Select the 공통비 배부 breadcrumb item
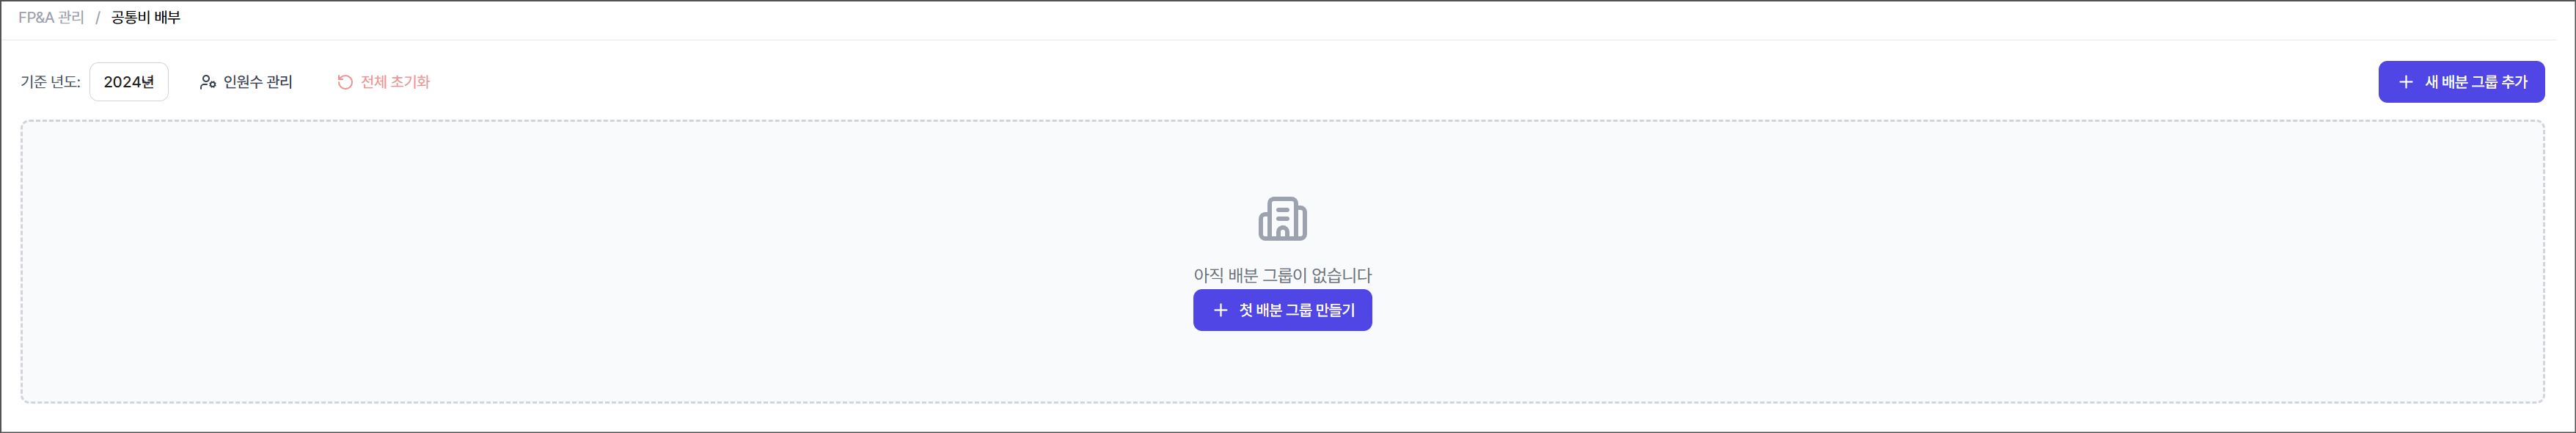This screenshot has width=2576, height=433. click(146, 18)
